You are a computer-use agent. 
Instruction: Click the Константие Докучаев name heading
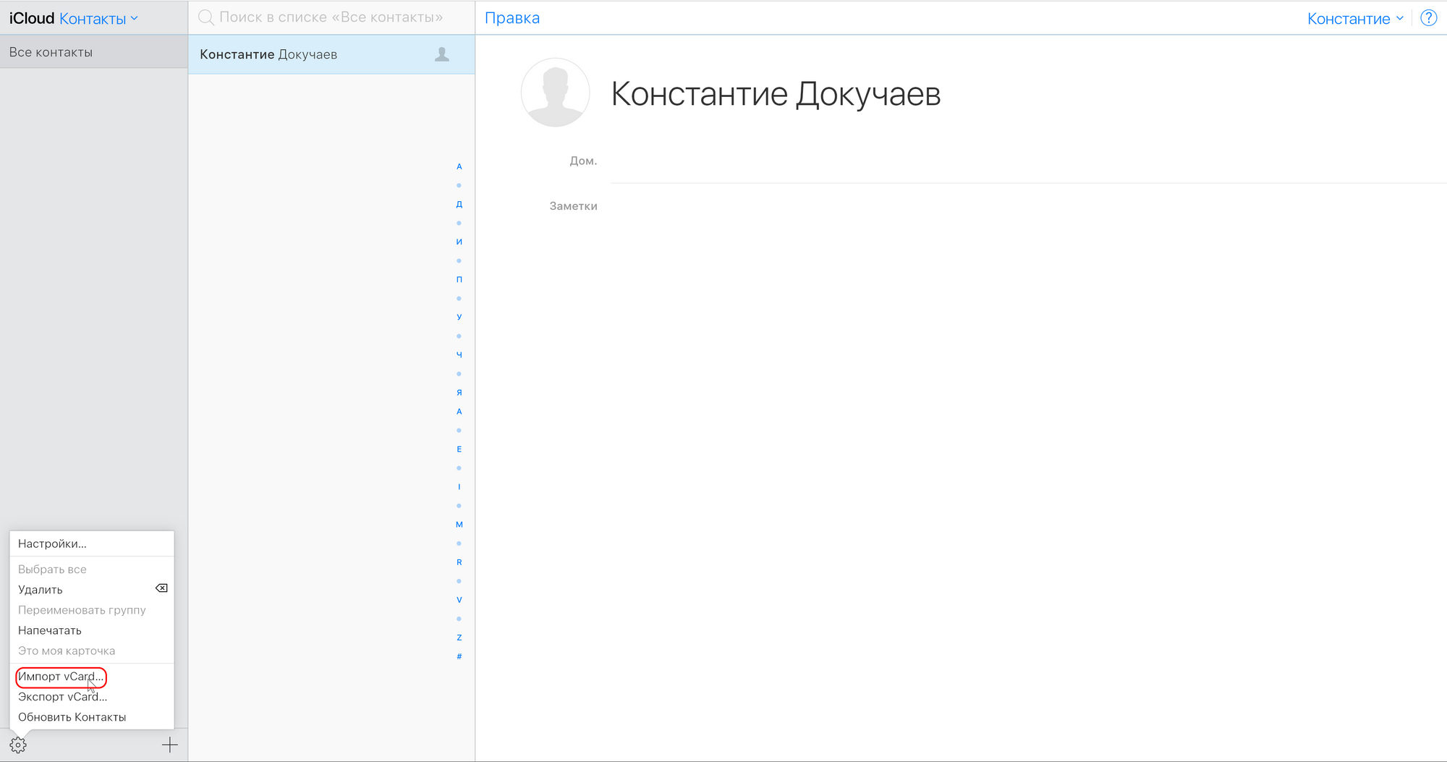[x=776, y=94]
